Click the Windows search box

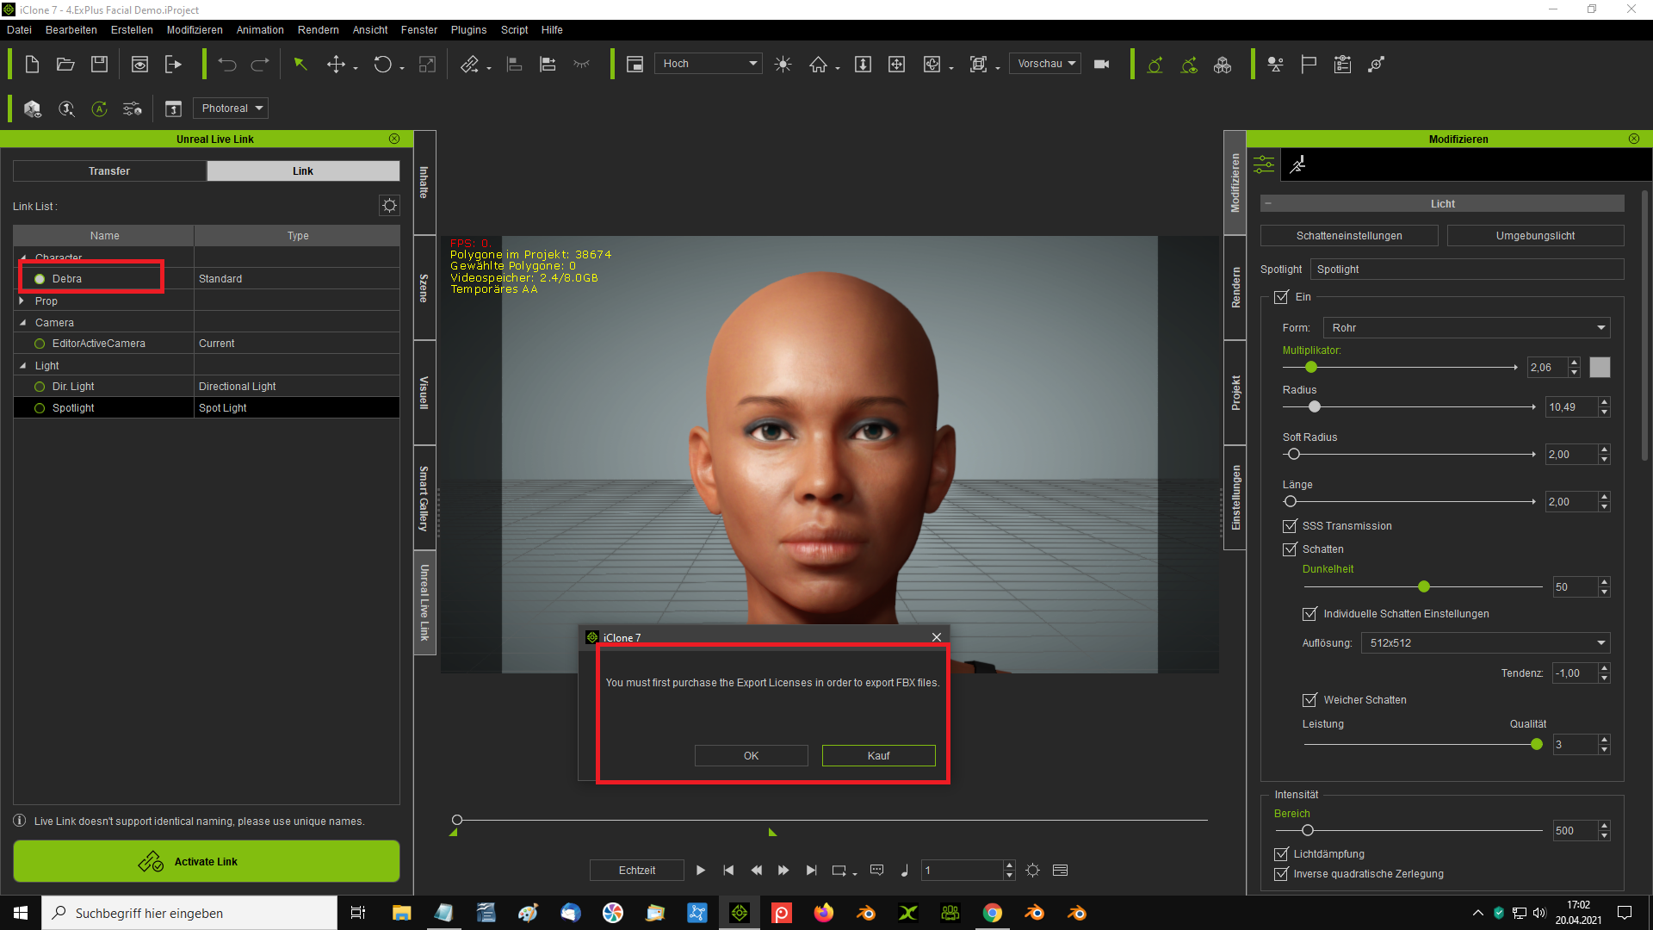pyautogui.click(x=189, y=913)
